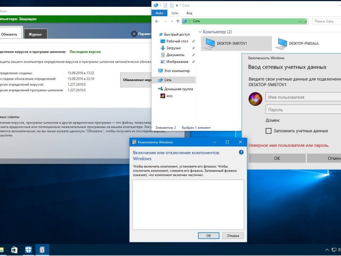This screenshot has height=256, width=341.
Task: Click the network icon in the address bar
Action: point(185,21)
